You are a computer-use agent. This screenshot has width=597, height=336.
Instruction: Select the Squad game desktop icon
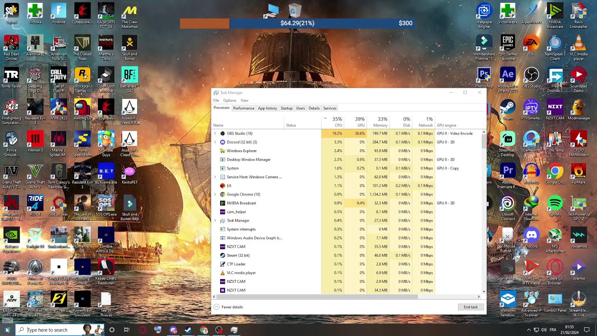[x=11, y=14]
